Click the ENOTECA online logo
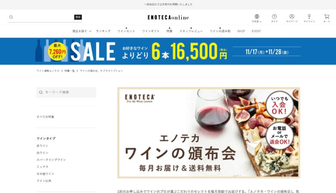 click(x=168, y=18)
